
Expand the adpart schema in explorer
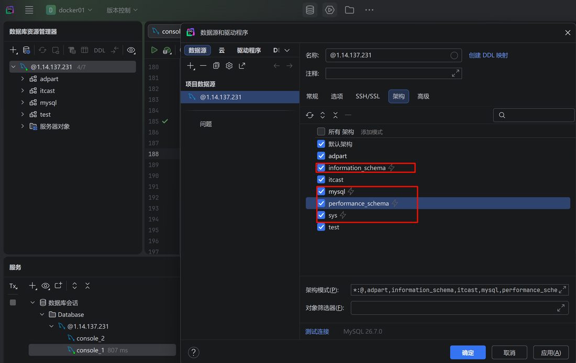(x=23, y=79)
